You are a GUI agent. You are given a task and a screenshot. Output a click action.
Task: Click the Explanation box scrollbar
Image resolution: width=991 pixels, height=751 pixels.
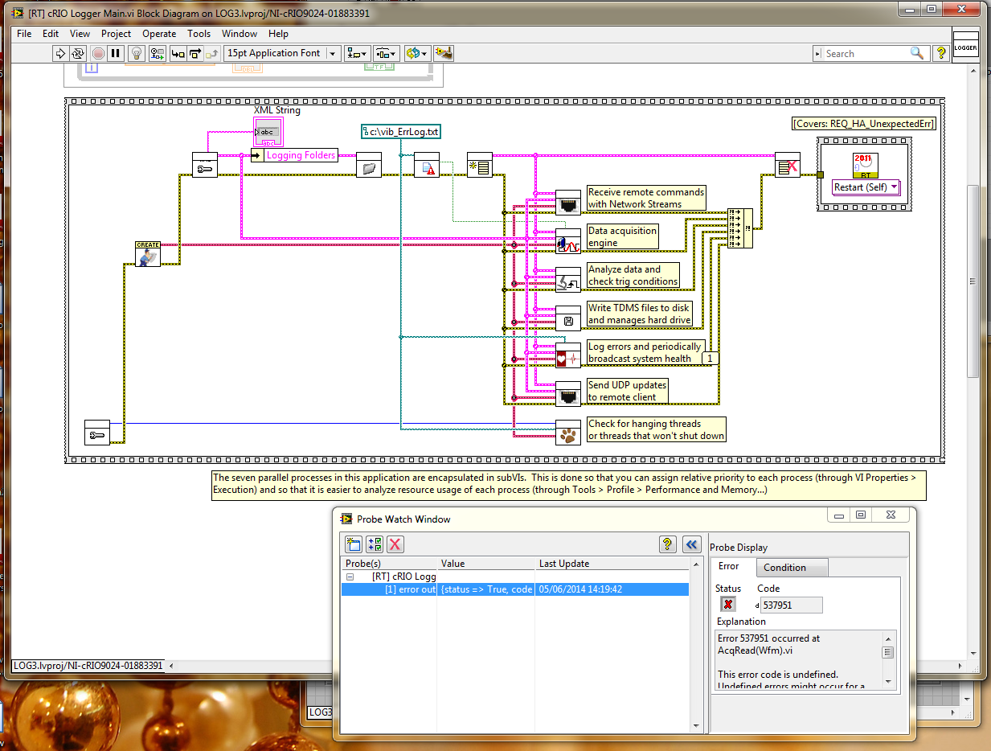[887, 660]
